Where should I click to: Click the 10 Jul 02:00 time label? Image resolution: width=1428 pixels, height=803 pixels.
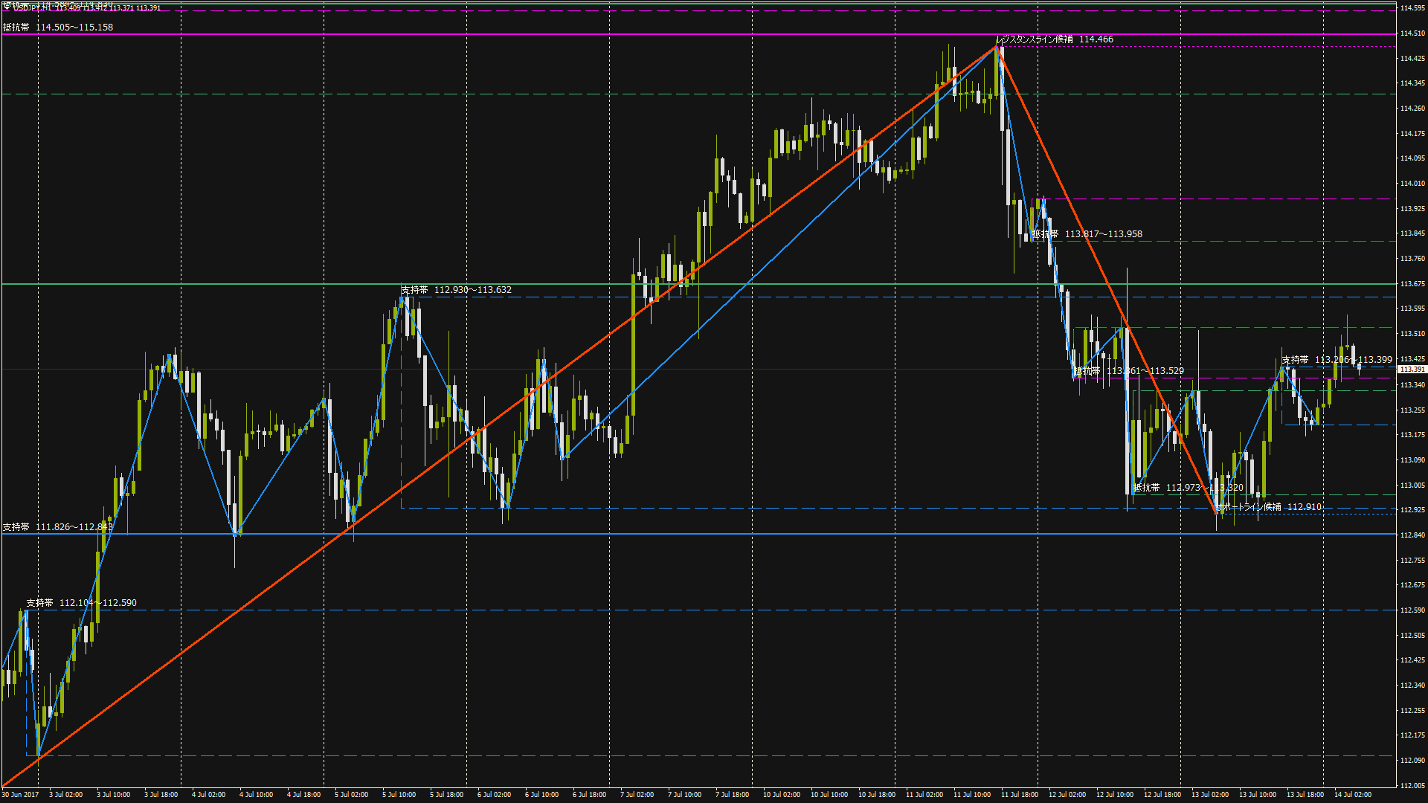[x=781, y=795]
